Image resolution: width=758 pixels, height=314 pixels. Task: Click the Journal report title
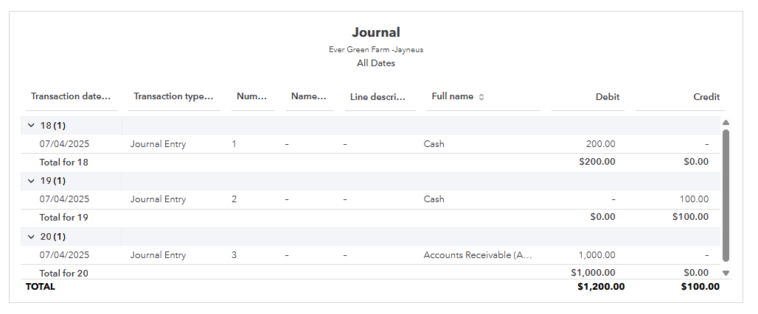[375, 32]
